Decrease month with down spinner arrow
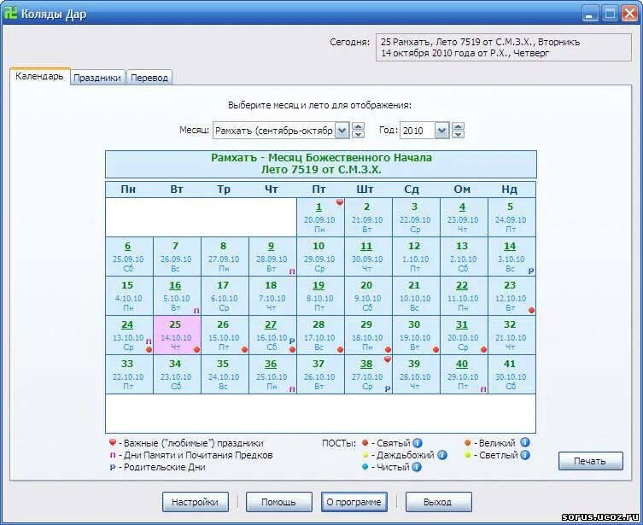Viewport: 643px width, 525px height. pyautogui.click(x=358, y=134)
